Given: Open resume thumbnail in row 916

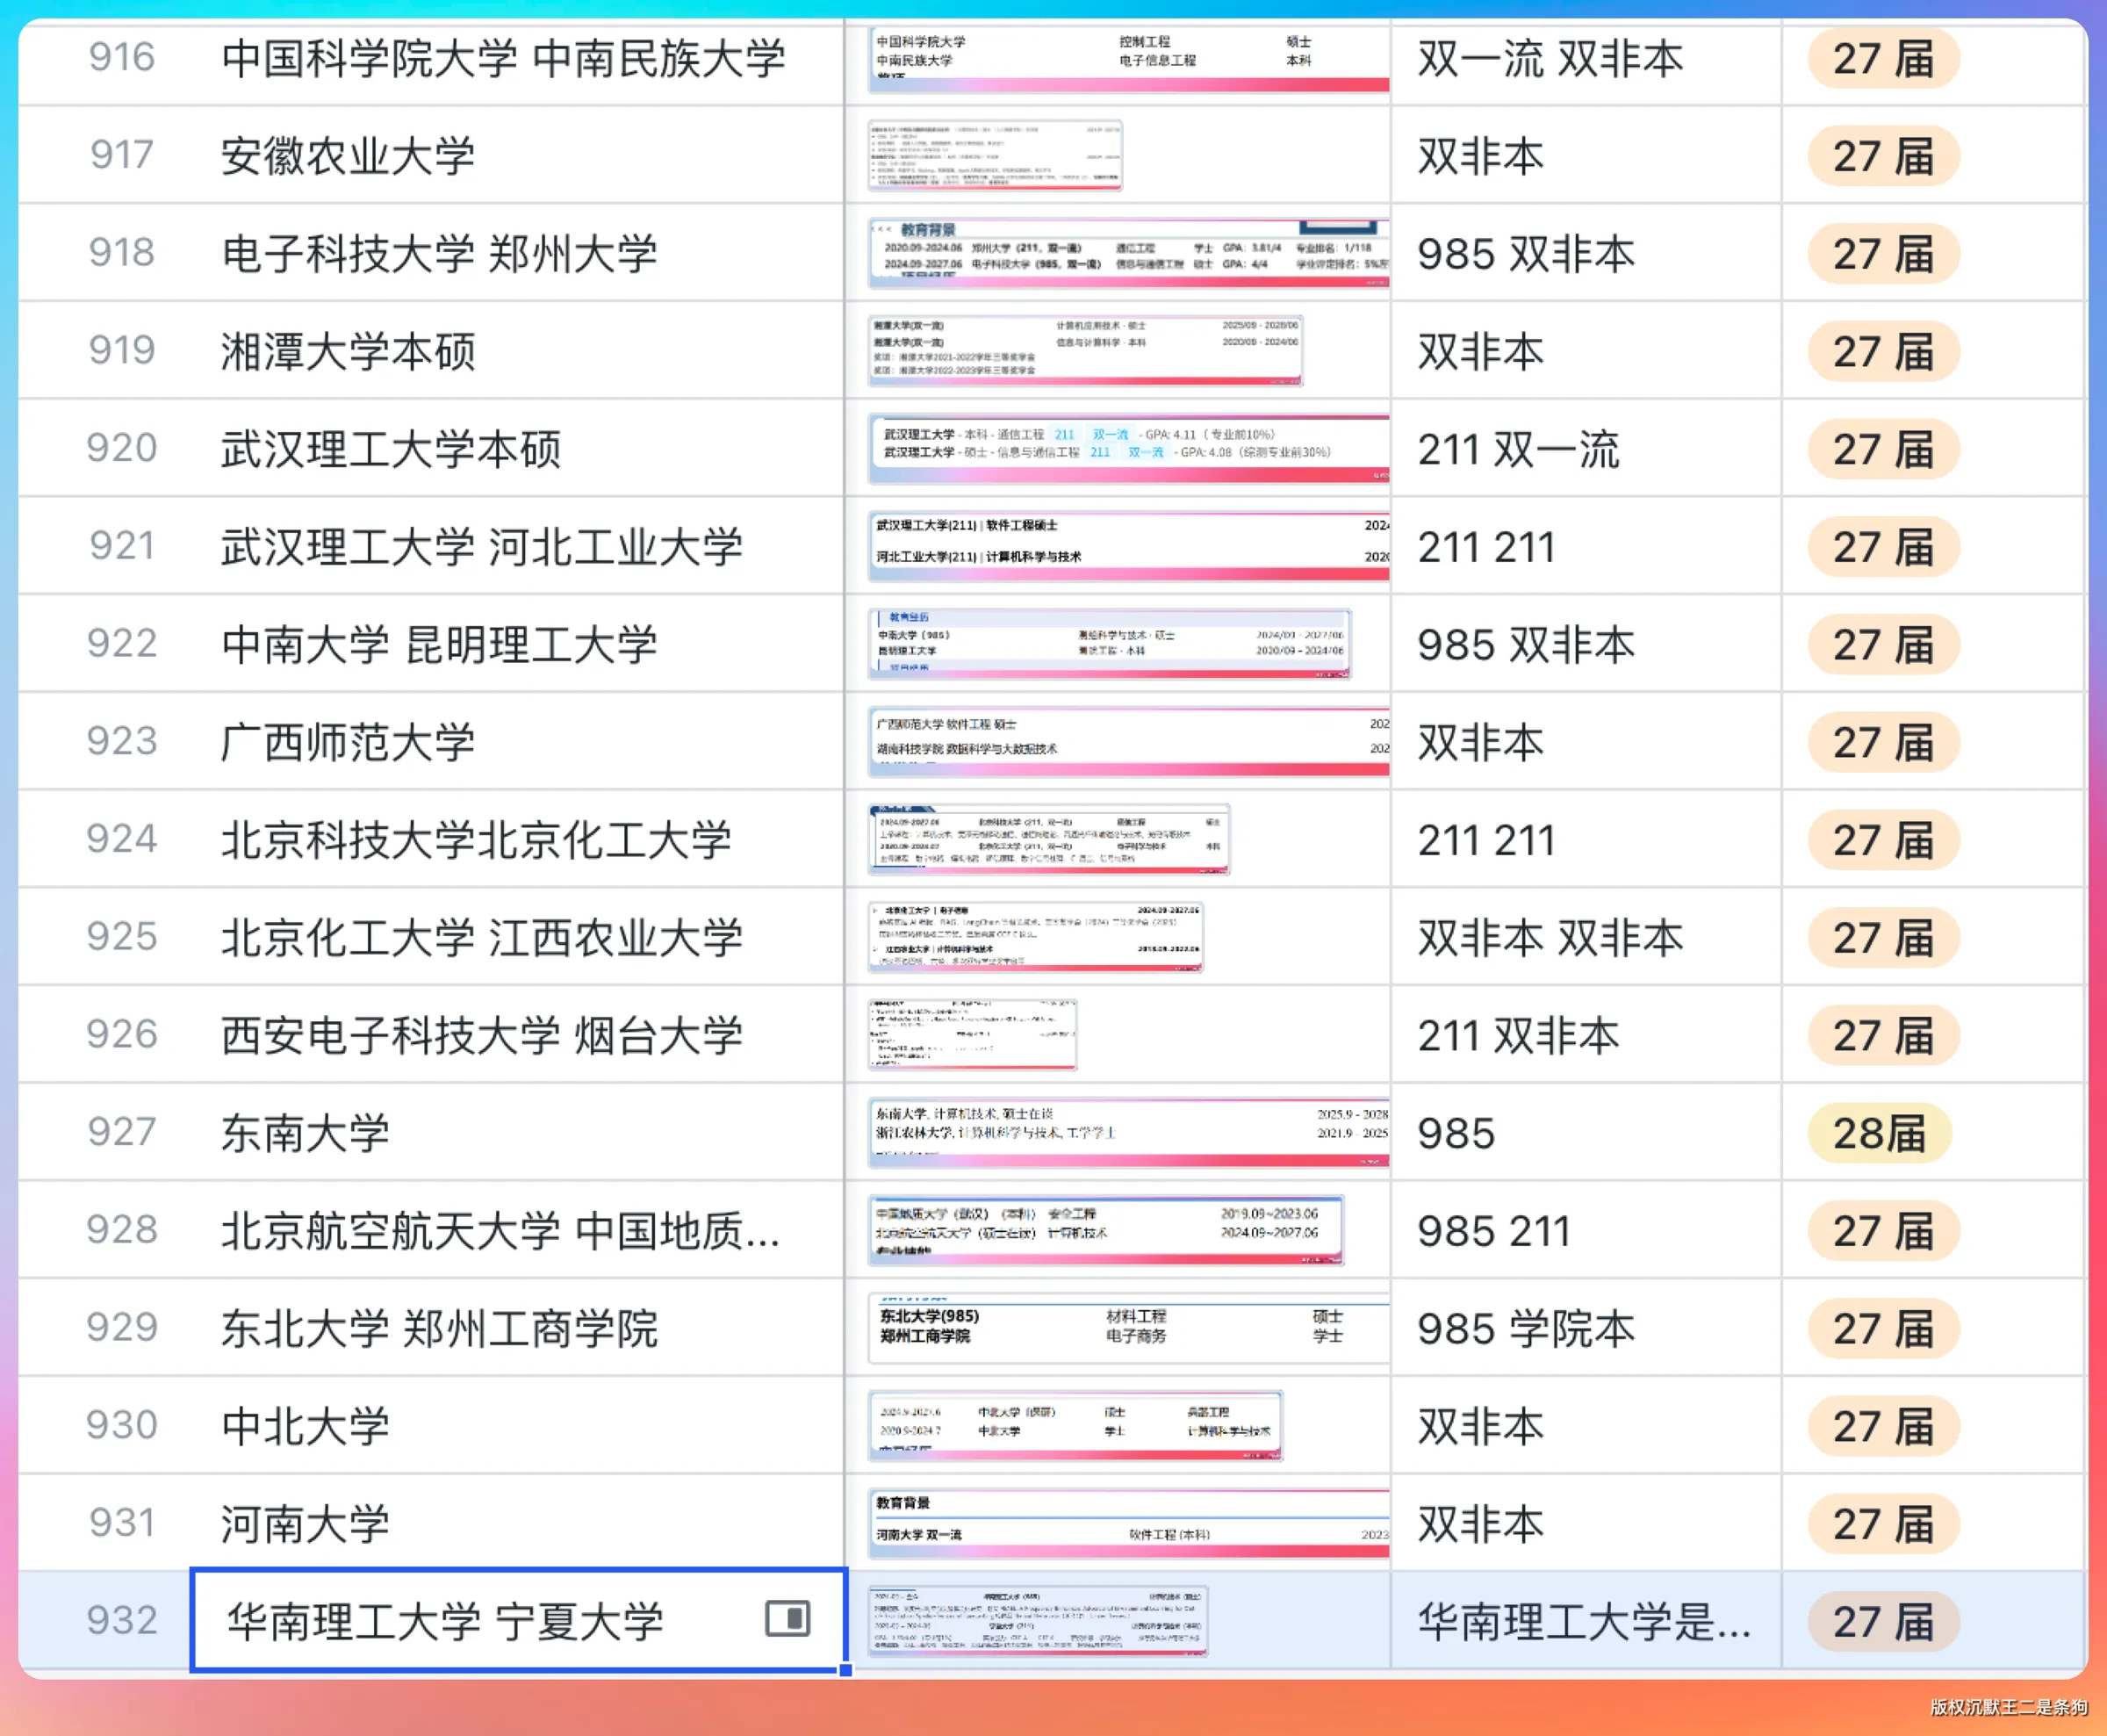Looking at the screenshot, I should pyautogui.click(x=1128, y=59).
